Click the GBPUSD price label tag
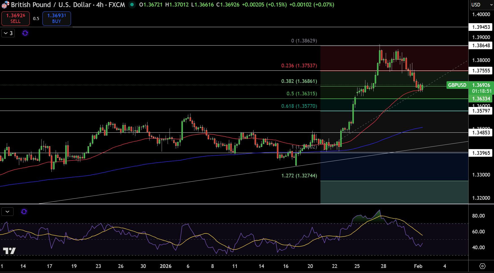This screenshot has width=494, height=273. click(457, 85)
